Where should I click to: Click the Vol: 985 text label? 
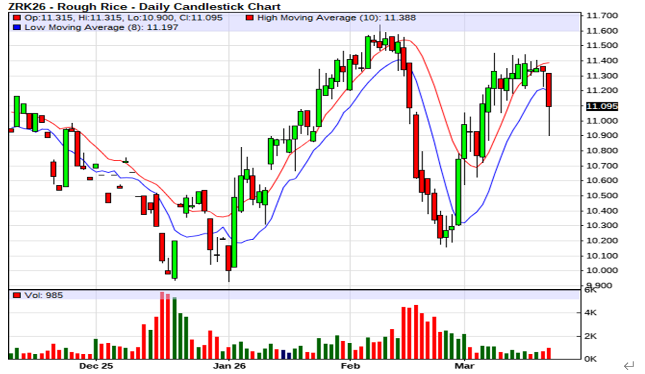(43, 295)
